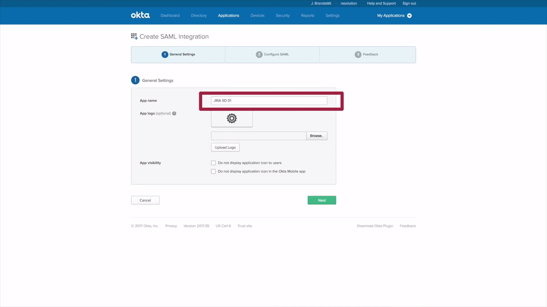Click the My Applications arrow icon
Screen dimensions: 547x307
tap(409, 16)
